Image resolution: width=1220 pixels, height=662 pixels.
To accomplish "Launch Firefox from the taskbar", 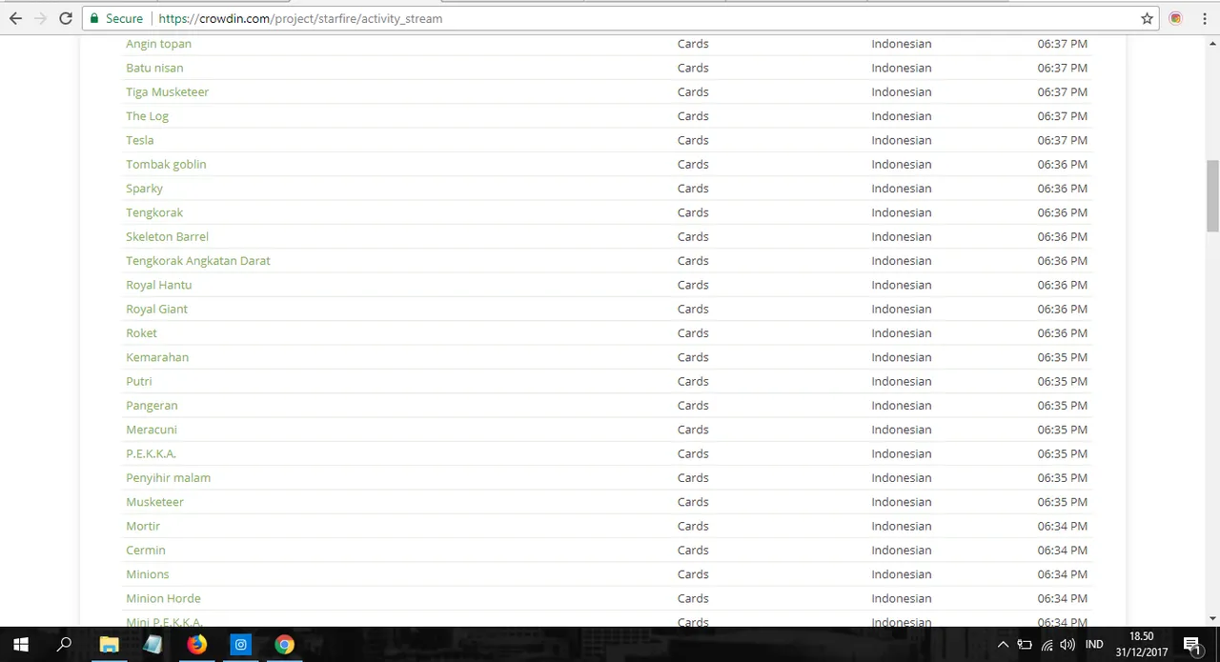I will (x=196, y=644).
